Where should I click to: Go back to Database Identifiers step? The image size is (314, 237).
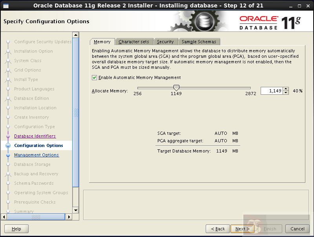(35, 136)
